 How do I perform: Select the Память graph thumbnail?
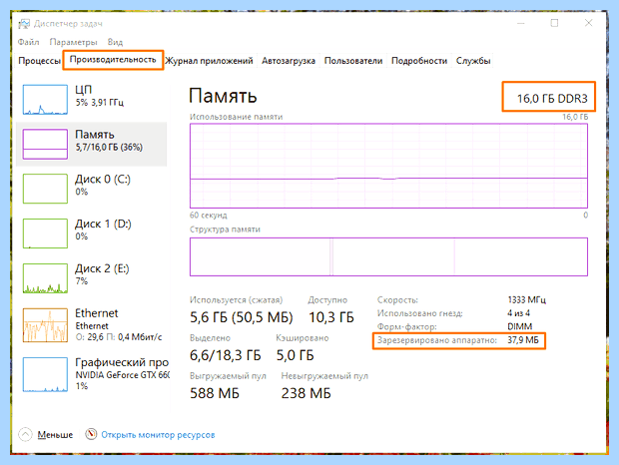pyautogui.click(x=45, y=144)
